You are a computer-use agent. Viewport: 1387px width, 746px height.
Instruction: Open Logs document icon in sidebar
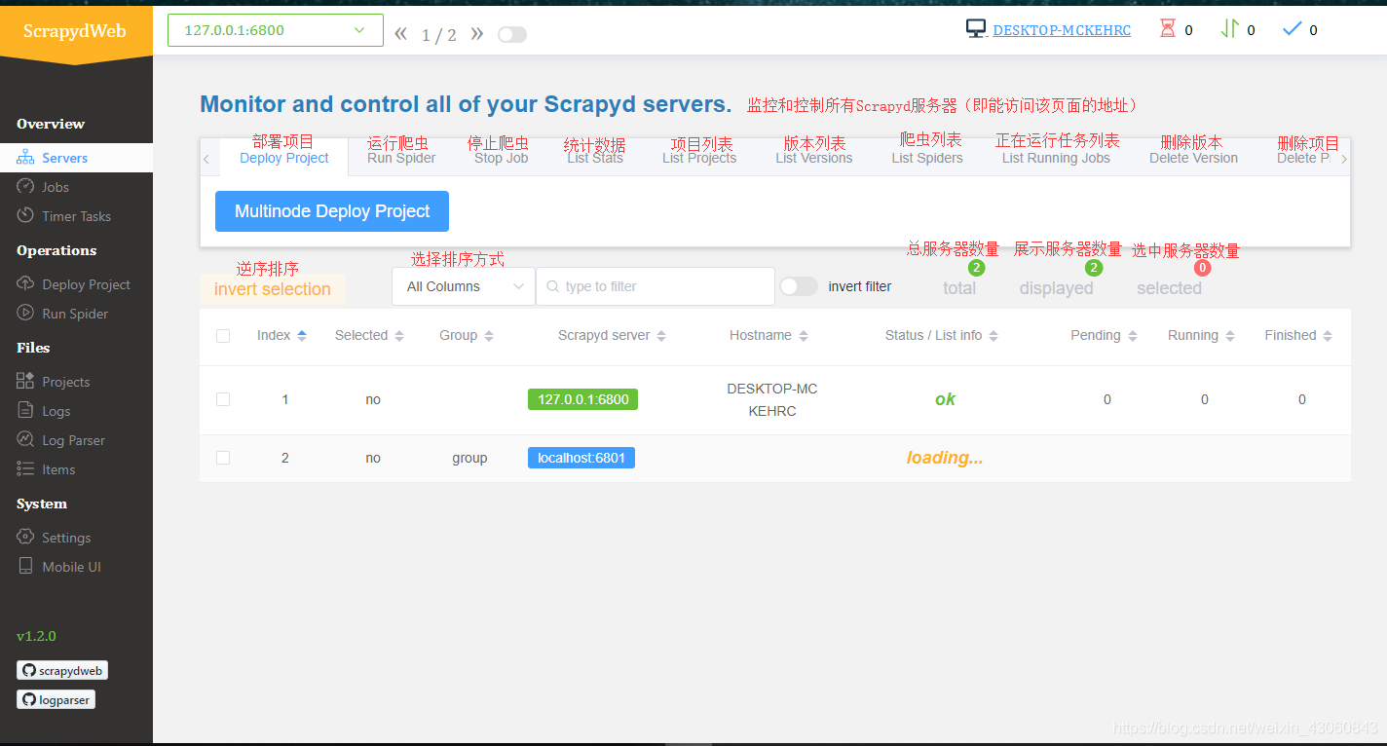pos(25,410)
